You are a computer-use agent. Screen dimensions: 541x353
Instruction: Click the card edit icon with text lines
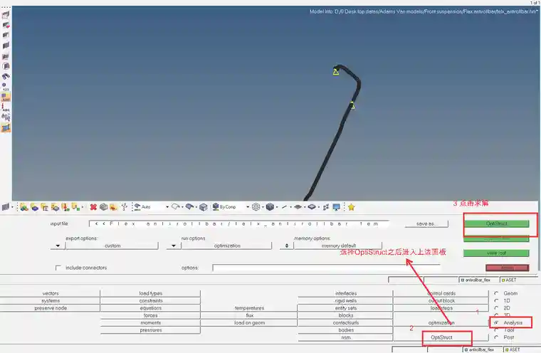coord(45,207)
